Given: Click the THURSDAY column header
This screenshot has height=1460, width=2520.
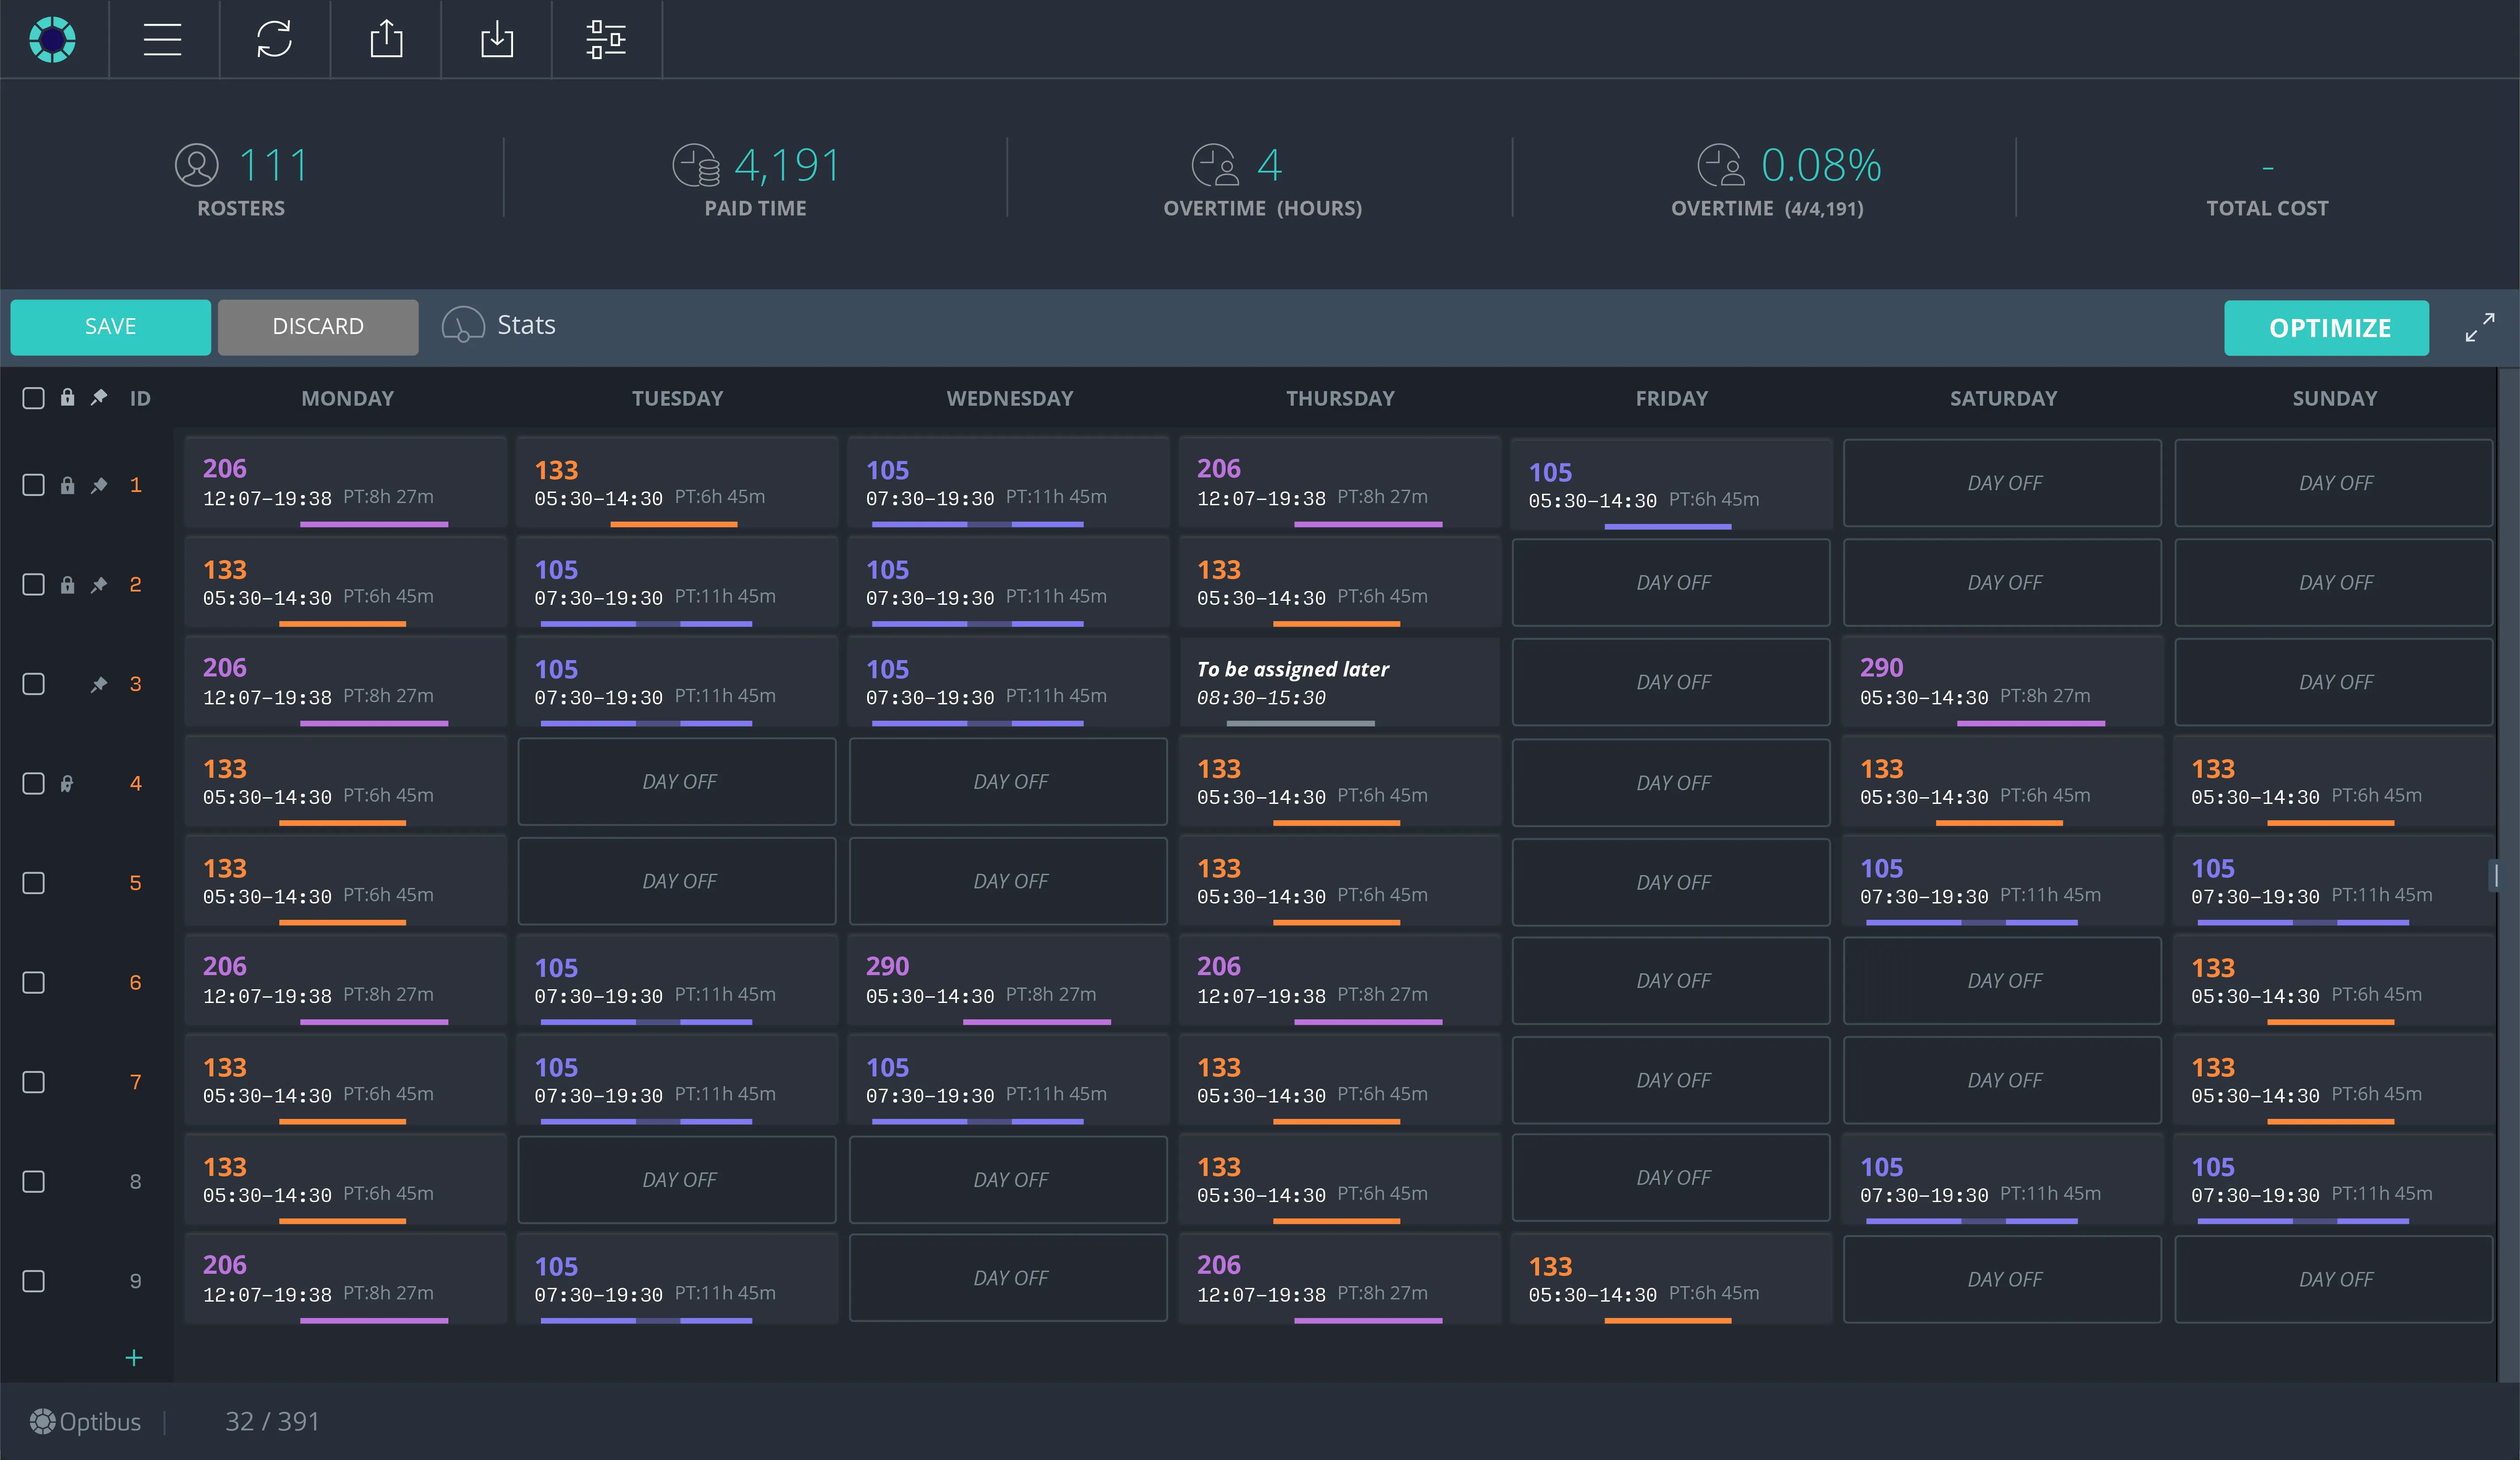Looking at the screenshot, I should [1340, 398].
